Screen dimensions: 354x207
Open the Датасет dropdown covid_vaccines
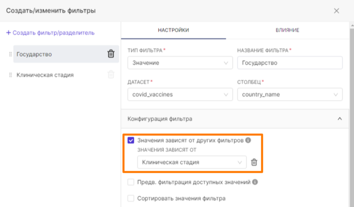[180, 95]
